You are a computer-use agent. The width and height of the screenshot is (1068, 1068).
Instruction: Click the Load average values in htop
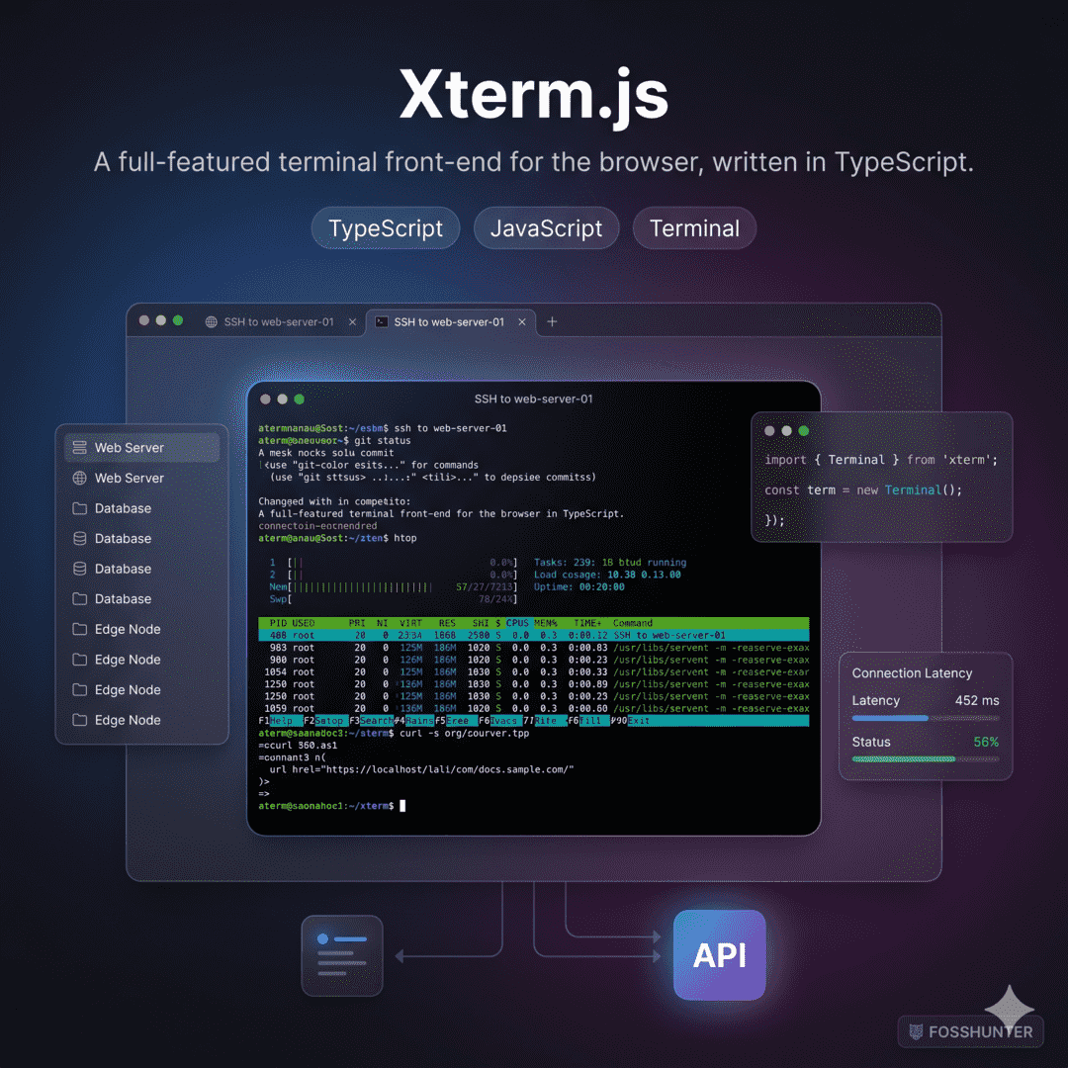point(644,575)
